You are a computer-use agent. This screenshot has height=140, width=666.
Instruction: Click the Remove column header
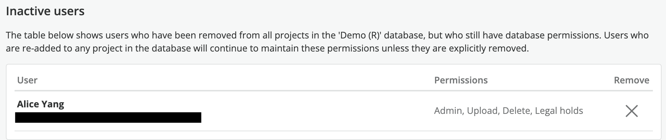(x=631, y=80)
